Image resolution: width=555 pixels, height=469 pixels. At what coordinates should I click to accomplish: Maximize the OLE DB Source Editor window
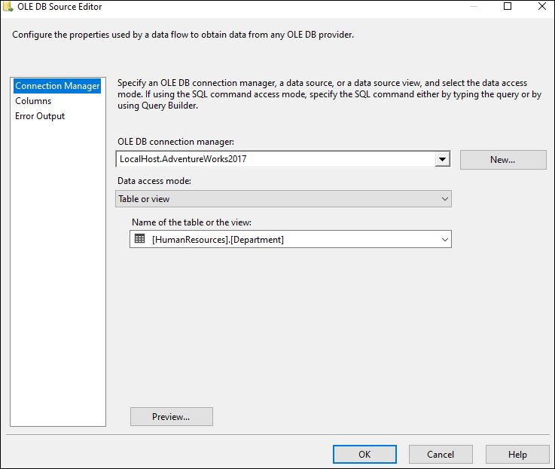(x=508, y=6)
